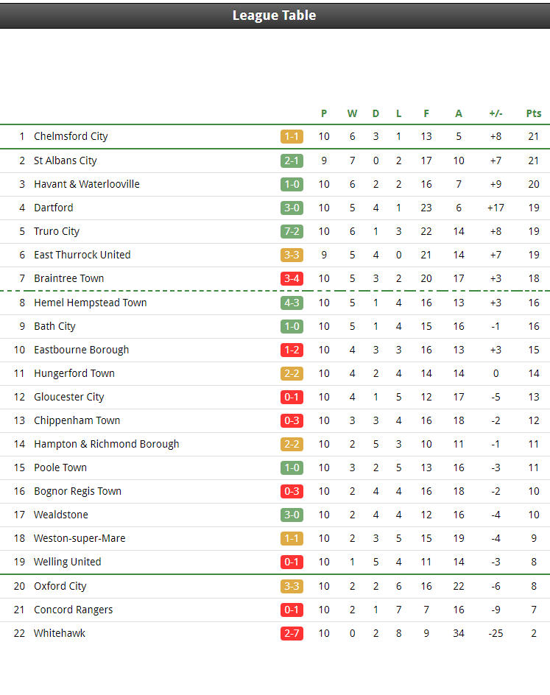Select Whitehawk's 2-7 result badge

pos(292,633)
